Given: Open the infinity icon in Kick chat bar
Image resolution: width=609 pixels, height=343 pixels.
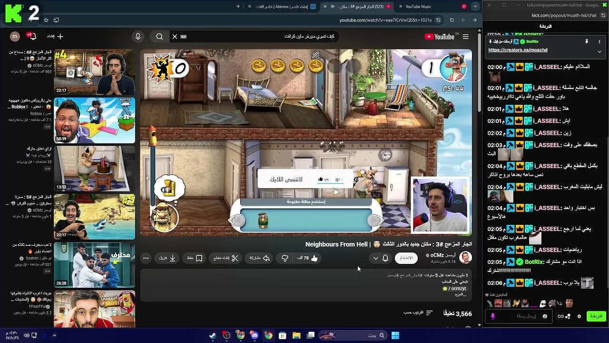Looking at the screenshot, I should (x=561, y=316).
